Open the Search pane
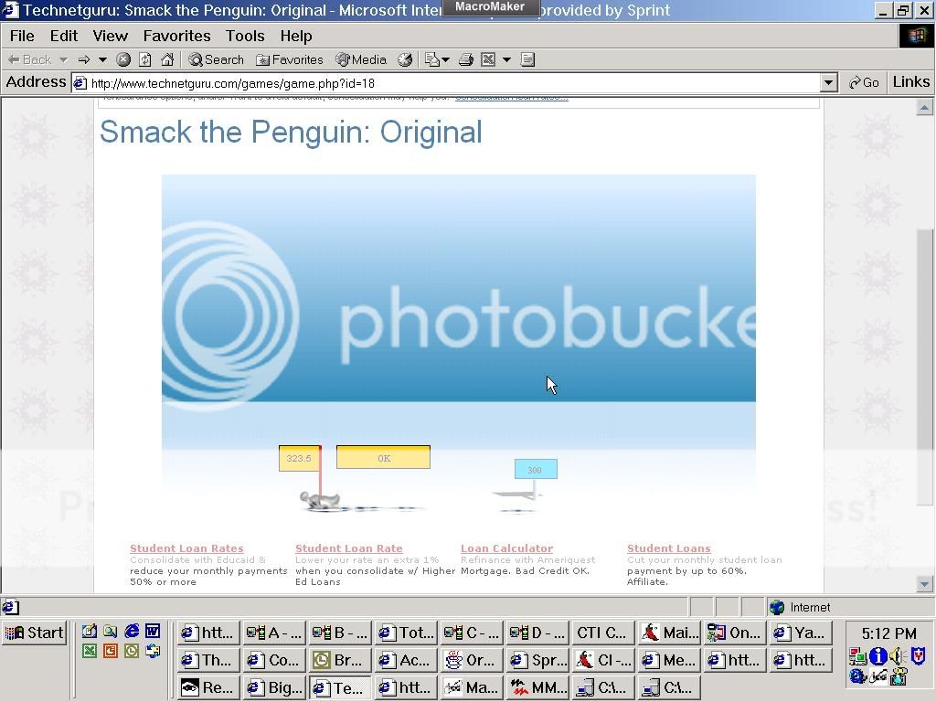This screenshot has height=702, width=936. tap(216, 59)
